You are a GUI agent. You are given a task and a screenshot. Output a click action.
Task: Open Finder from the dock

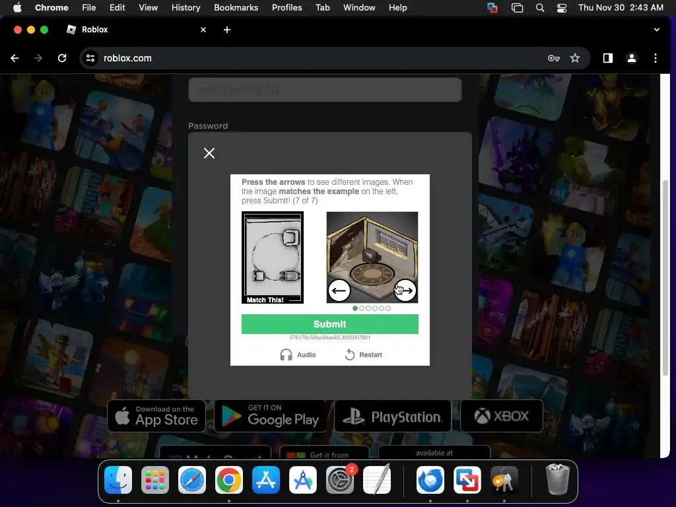tap(118, 480)
